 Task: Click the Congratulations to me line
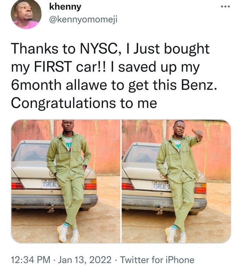[84, 103]
